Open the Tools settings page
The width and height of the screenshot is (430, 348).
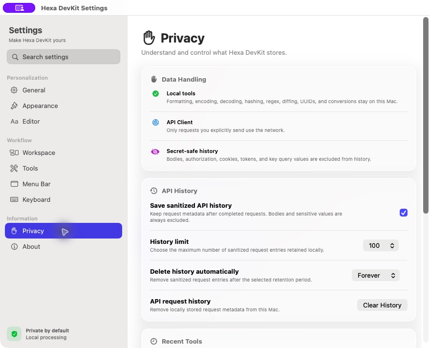[x=64, y=168]
